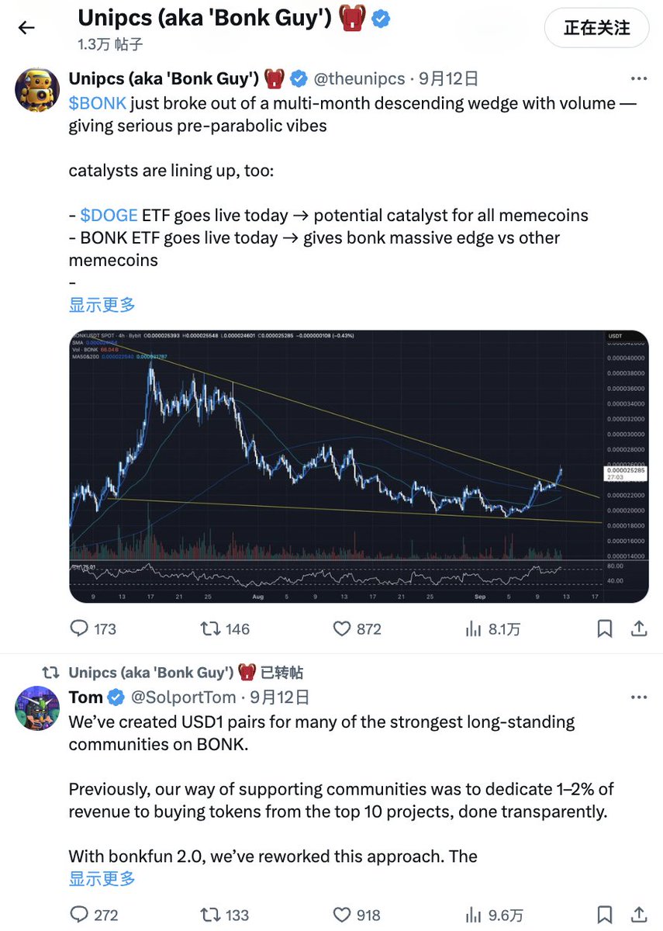663x931 pixels.
Task: Expand 显示更多 on the BONK post
Action: point(102,305)
